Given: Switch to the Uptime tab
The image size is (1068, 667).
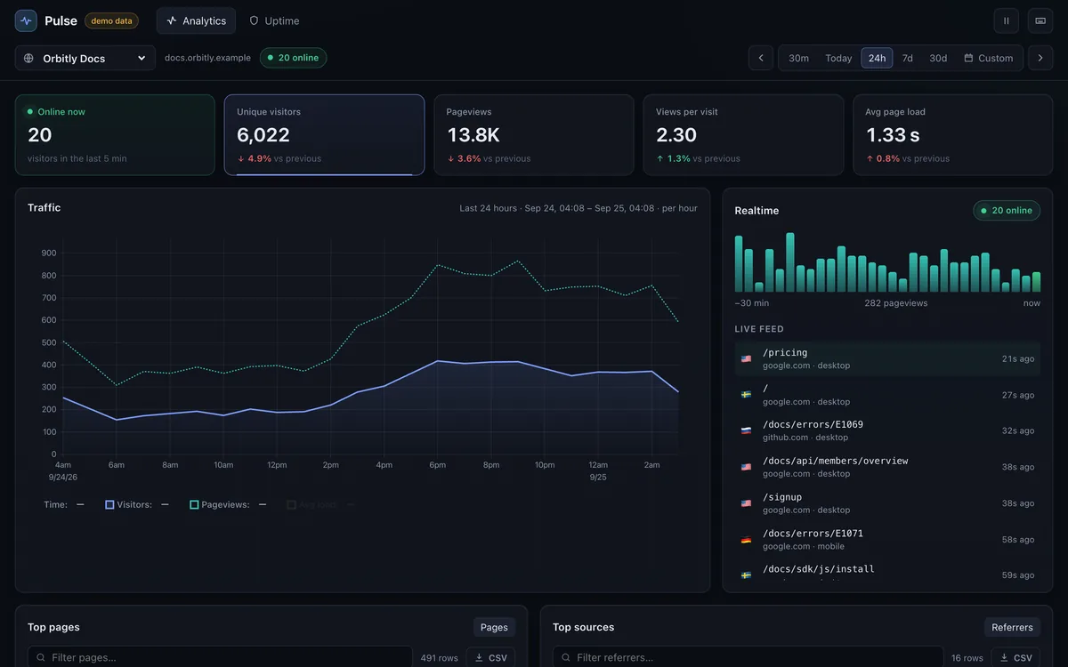Looking at the screenshot, I should click(274, 20).
